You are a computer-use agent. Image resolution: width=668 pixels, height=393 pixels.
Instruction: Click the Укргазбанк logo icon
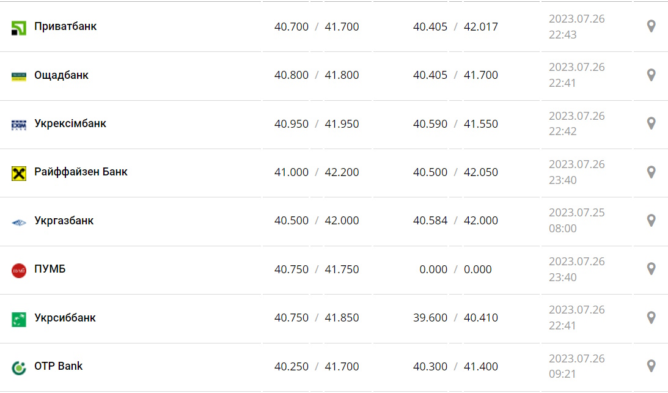19,222
